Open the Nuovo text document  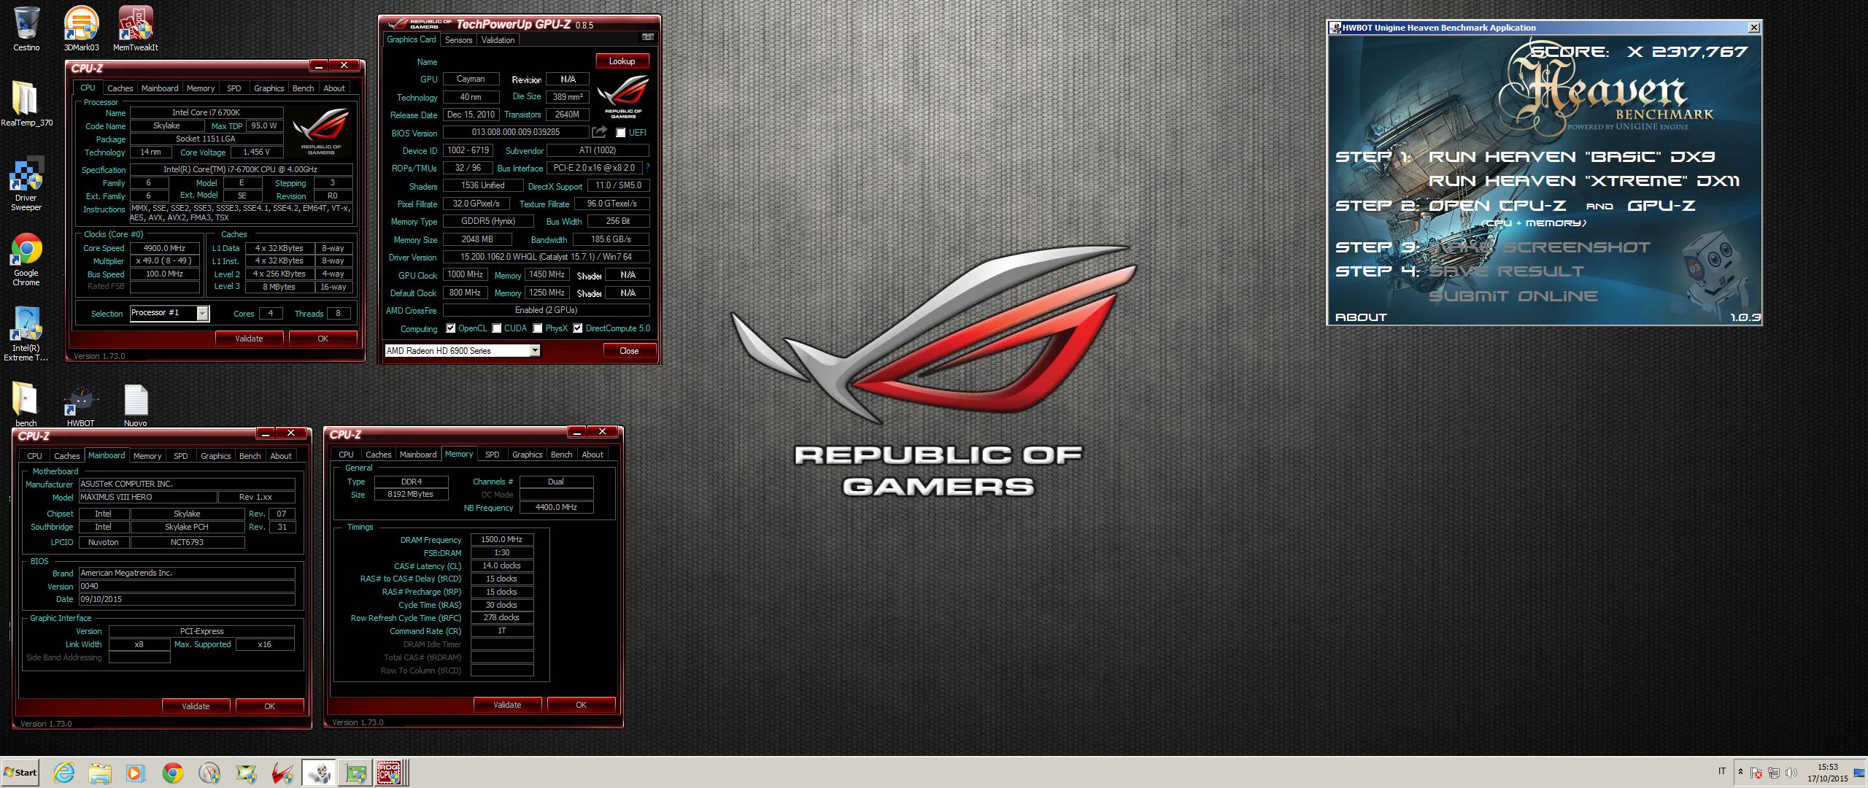136,404
